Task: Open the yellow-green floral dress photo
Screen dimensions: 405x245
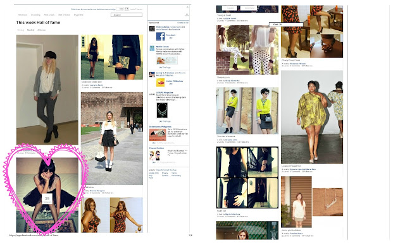Action: [312, 117]
